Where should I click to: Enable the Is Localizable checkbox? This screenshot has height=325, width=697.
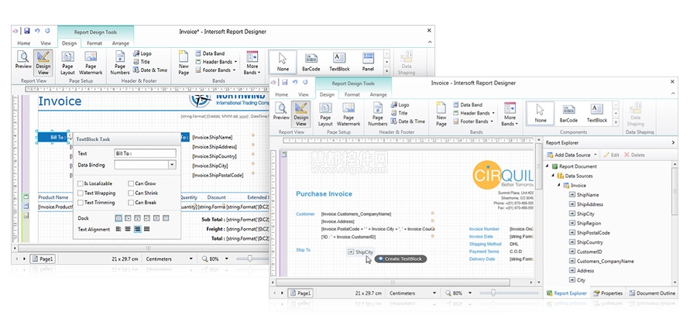[80, 183]
